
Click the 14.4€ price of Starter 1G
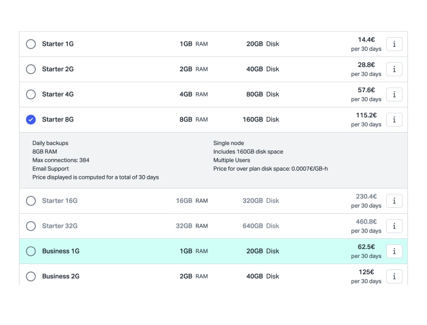[366, 40]
